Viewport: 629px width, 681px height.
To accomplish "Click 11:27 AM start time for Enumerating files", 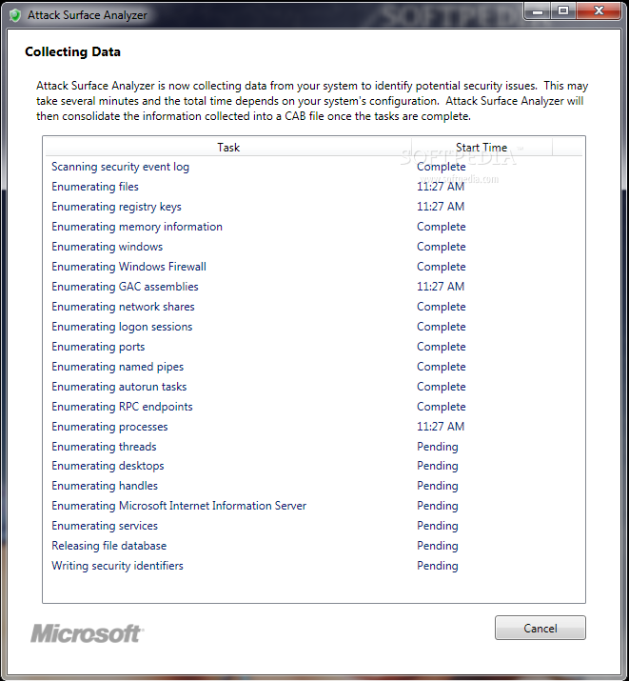I will click(441, 187).
